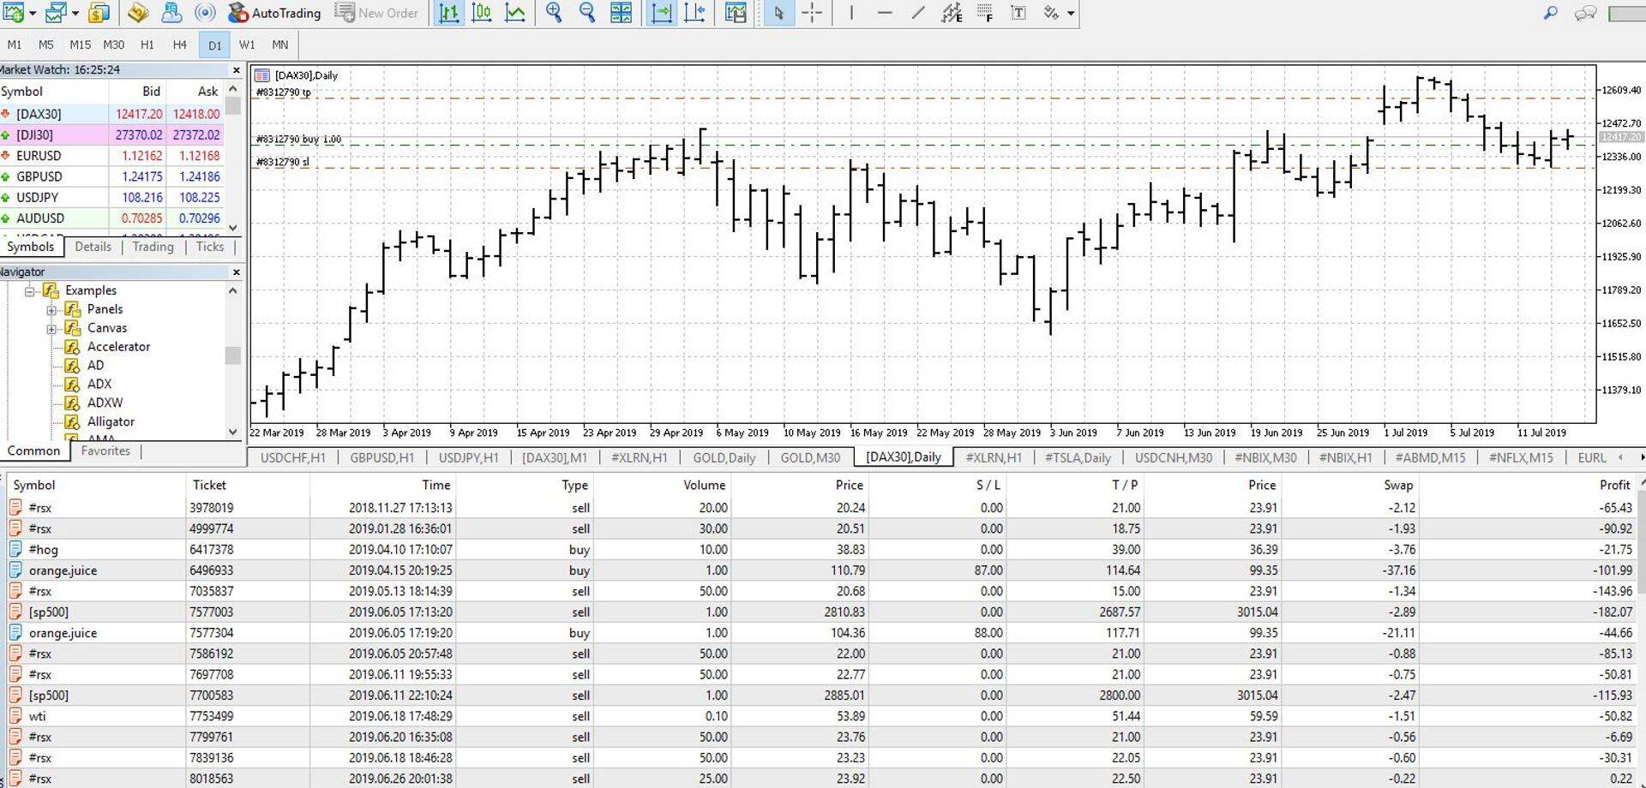Select the trendline drawing tool
This screenshot has height=788, width=1646.
pos(918,13)
